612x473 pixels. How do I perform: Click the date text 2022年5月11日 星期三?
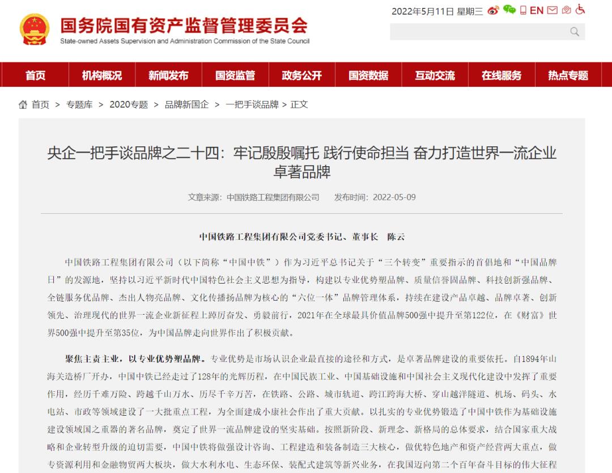[x=437, y=11]
